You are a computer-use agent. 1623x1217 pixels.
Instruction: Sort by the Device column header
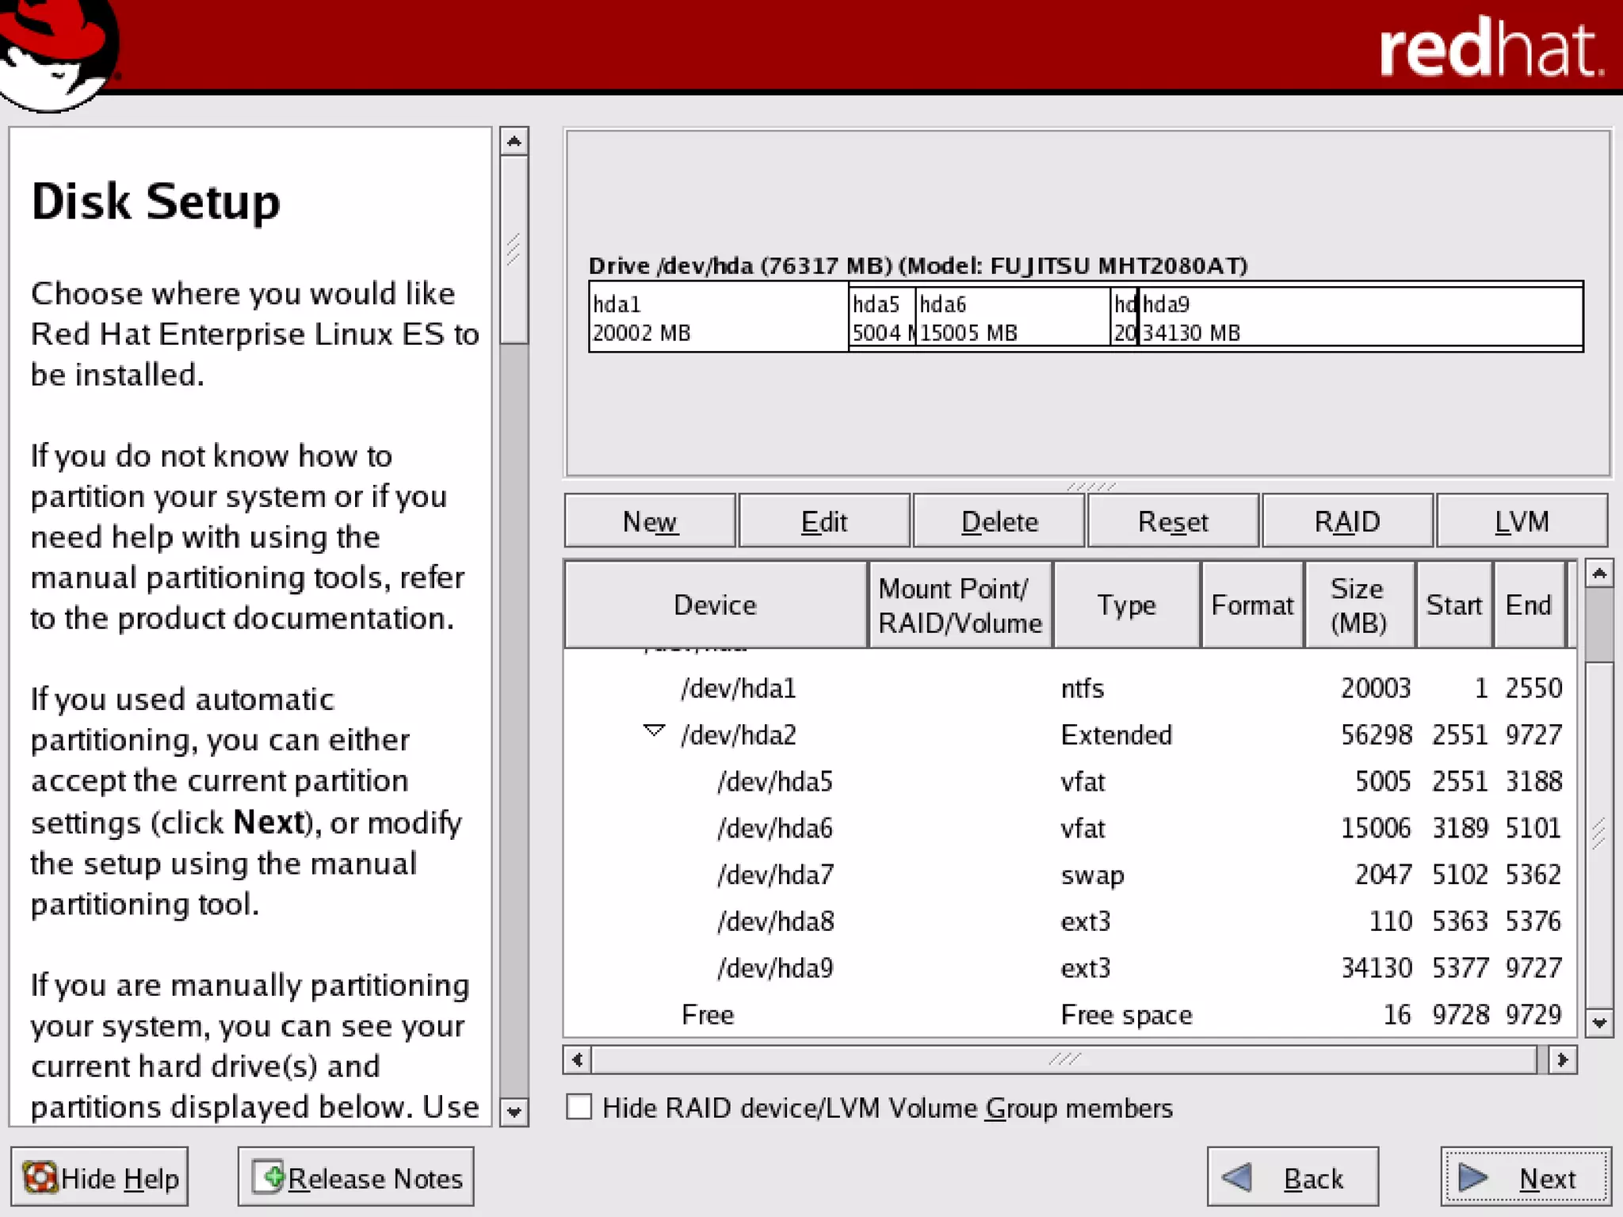[715, 605]
